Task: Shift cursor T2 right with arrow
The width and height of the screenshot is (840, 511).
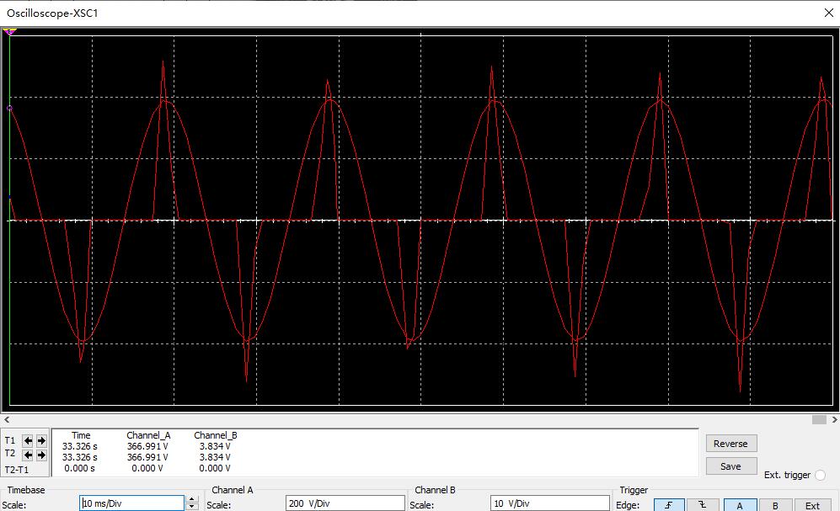Action: [x=40, y=454]
